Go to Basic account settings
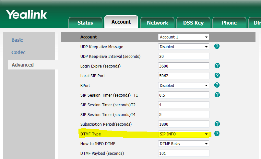This screenshot has height=159, width=261. [x=17, y=40]
